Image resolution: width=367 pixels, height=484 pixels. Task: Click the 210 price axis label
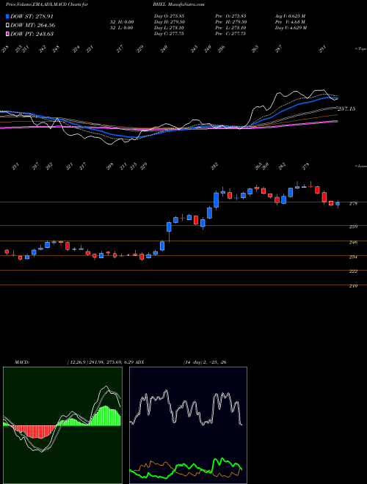pyautogui.click(x=353, y=286)
